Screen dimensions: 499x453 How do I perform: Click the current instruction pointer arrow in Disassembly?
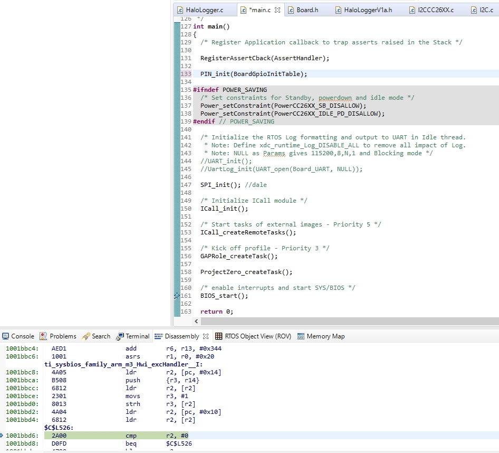tap(2, 436)
